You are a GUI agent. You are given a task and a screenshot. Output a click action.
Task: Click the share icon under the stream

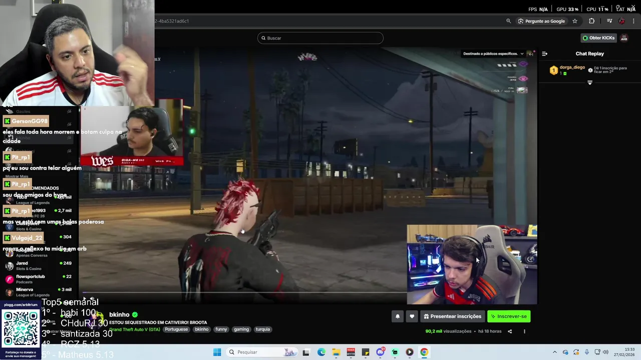point(509,331)
